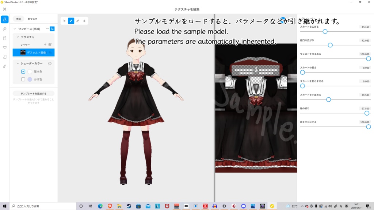The image size is (374, 210).
Task: Switch to the blur (water drop) tool
Action: (x=84, y=21)
